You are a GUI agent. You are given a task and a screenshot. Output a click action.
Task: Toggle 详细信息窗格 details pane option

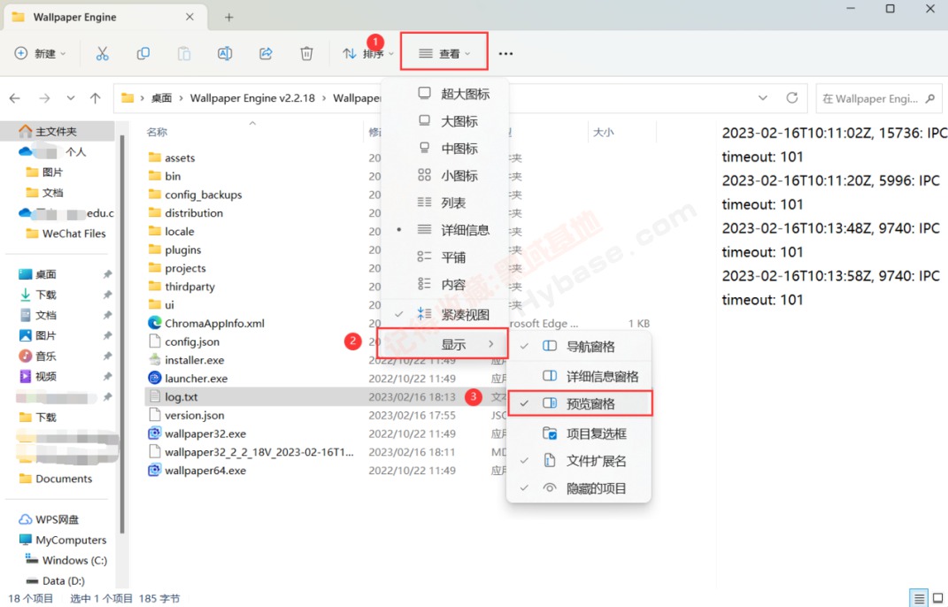(x=579, y=376)
